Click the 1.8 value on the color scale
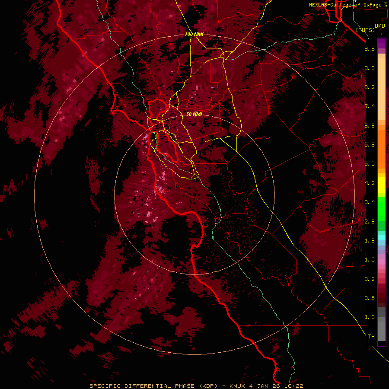The width and height of the screenshot is (389, 389). [370, 241]
